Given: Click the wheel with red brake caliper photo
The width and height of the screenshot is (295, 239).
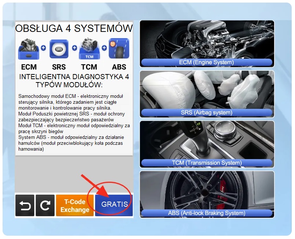Looking at the screenshot, I should click(x=207, y=190).
